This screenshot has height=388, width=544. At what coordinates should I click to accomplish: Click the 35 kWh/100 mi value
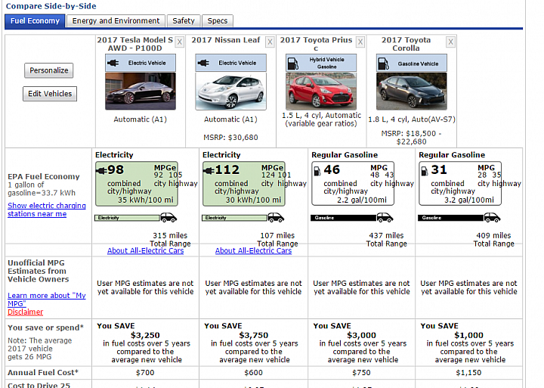(x=146, y=200)
